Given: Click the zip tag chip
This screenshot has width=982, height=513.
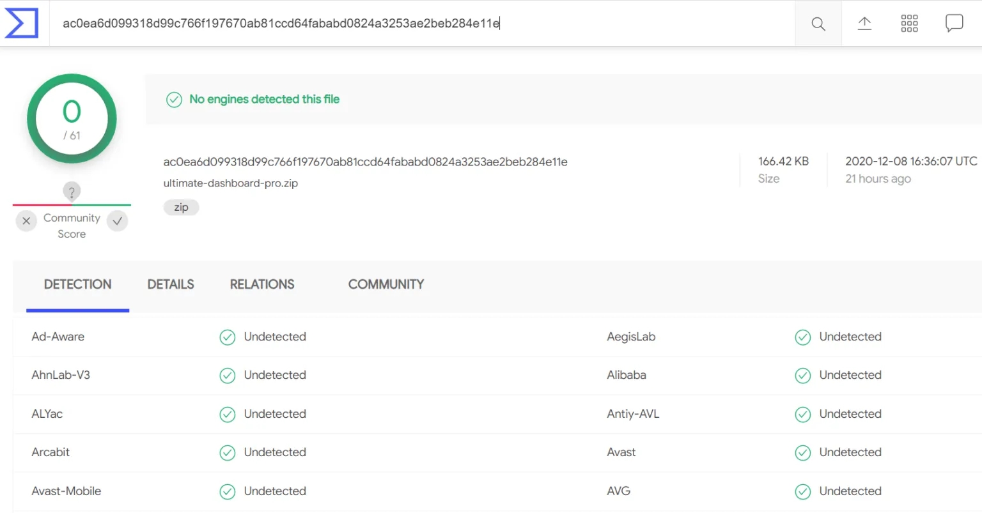Looking at the screenshot, I should click(x=182, y=208).
